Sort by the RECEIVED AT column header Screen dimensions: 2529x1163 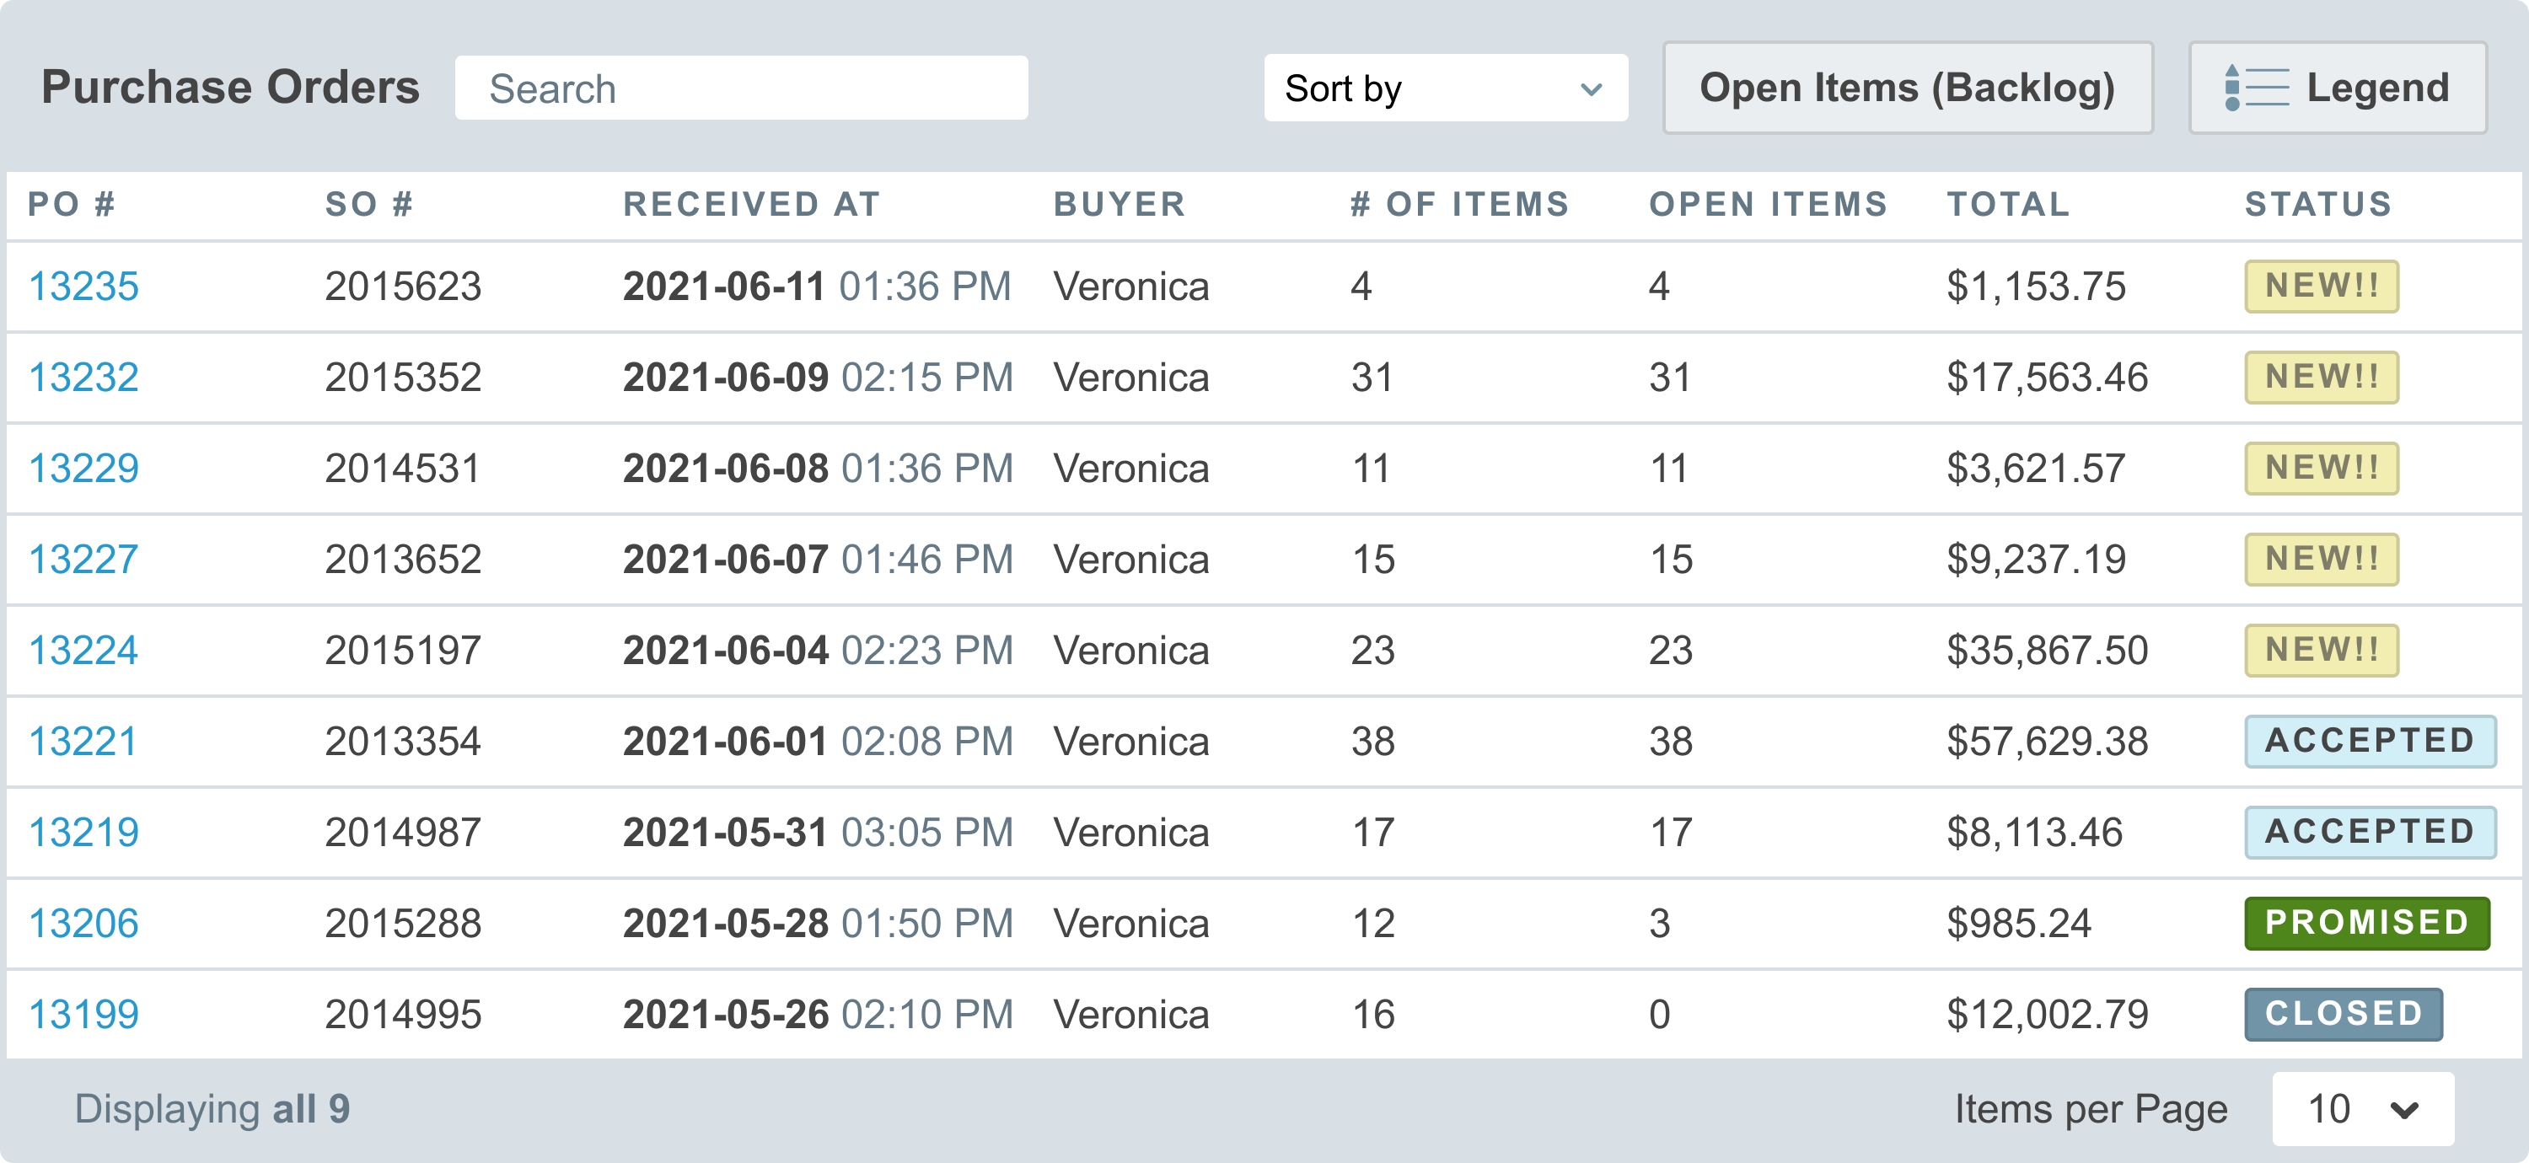pyautogui.click(x=752, y=204)
